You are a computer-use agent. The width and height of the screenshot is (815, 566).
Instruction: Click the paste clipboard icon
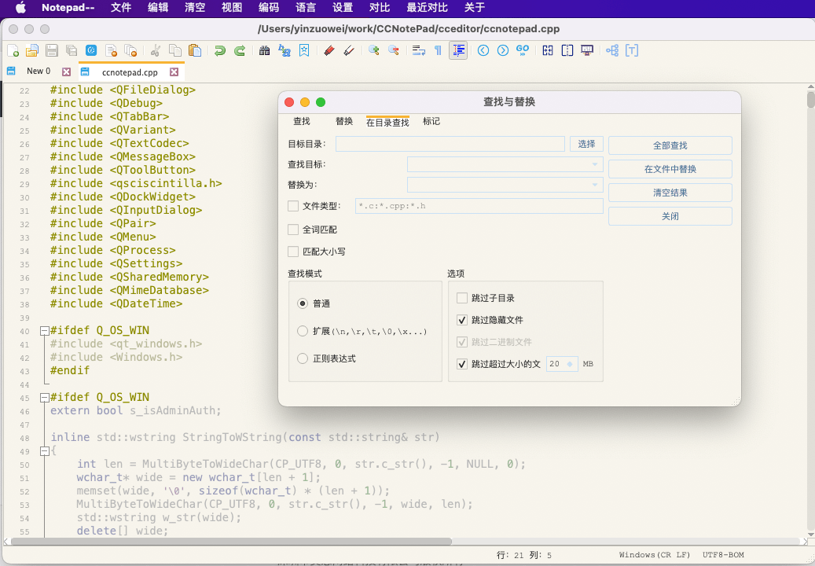click(x=194, y=50)
